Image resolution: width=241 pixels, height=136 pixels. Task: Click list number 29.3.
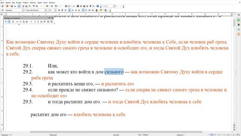28,84
